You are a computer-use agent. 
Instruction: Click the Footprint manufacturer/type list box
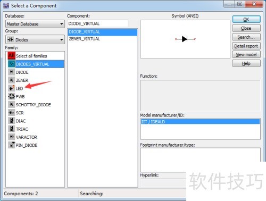[201, 160]
